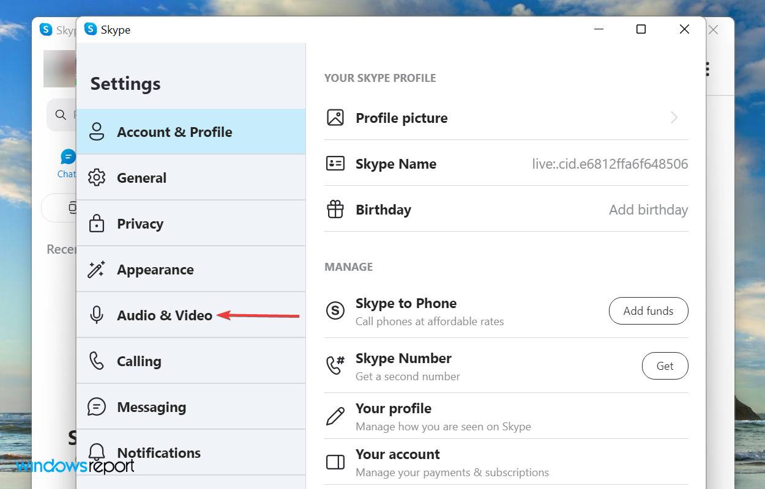Screen dimensions: 765x489
Task: Click the search magnifier in the background window
Action: click(x=61, y=114)
